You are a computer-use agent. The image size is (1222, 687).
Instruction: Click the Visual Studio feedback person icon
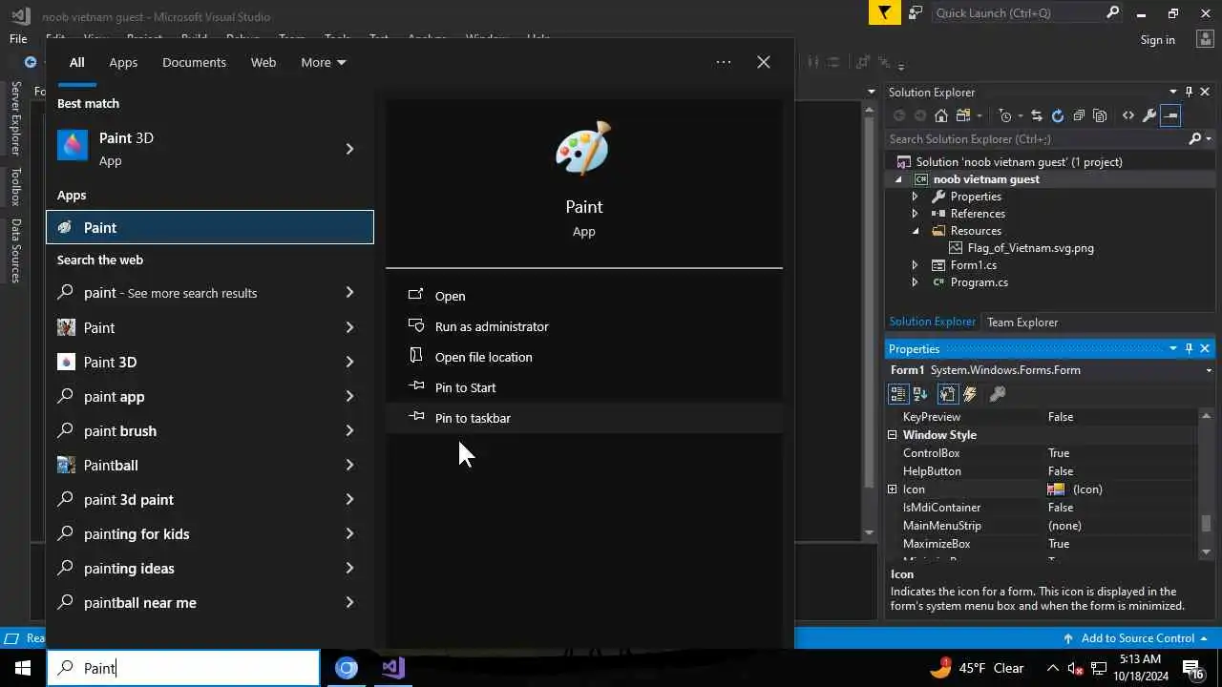click(916, 12)
